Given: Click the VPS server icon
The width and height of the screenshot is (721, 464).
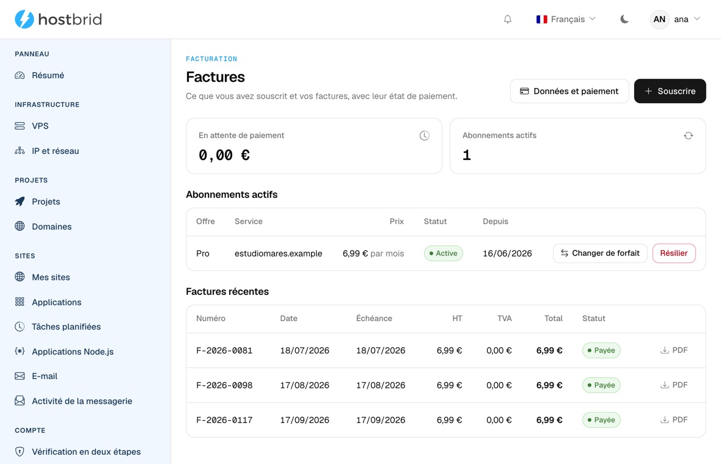Looking at the screenshot, I should pyautogui.click(x=20, y=126).
